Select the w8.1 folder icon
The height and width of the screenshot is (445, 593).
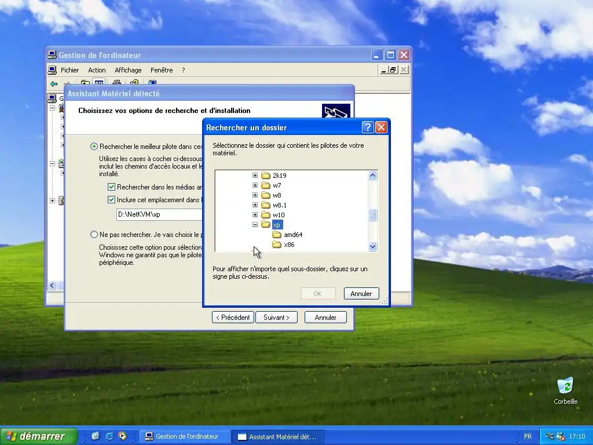(x=266, y=205)
